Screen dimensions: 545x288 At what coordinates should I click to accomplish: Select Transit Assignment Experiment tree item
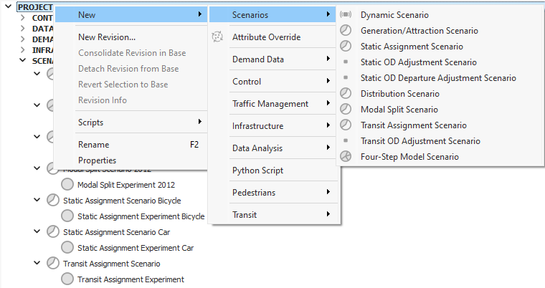pos(131,279)
